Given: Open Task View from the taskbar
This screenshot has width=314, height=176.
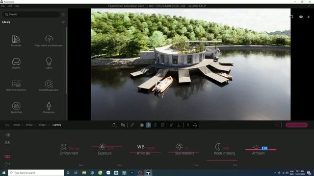Looking at the screenshot, I should pos(76,173).
